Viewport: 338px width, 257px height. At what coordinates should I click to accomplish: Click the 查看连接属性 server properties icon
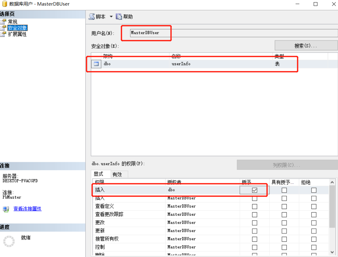coord(5,209)
